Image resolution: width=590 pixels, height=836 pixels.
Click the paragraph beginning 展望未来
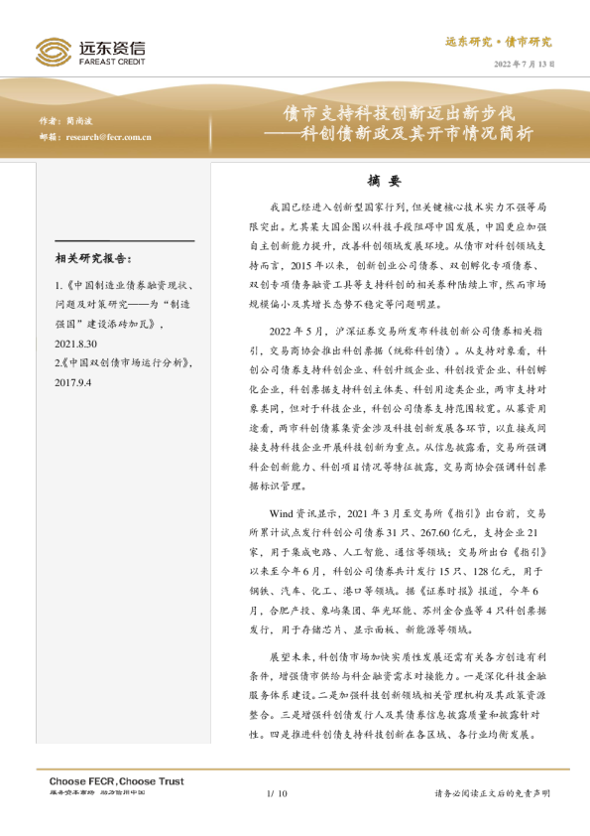(x=398, y=696)
